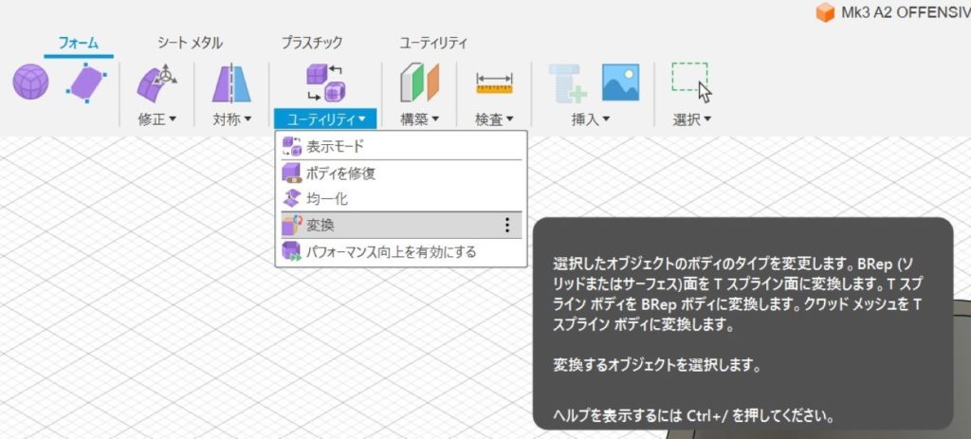Choose パフォーマンス向上を有効にする menu item

click(391, 252)
